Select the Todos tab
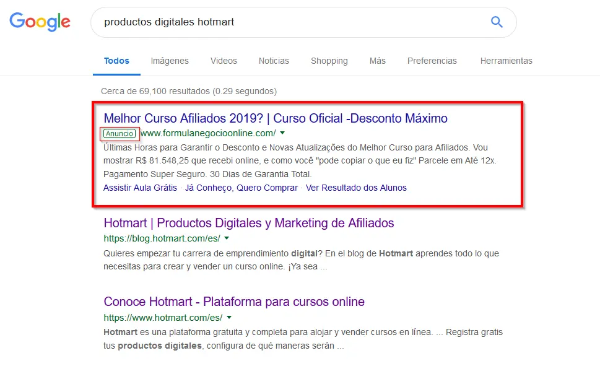Image resolution: width=600 pixels, height=366 pixels. (x=116, y=61)
